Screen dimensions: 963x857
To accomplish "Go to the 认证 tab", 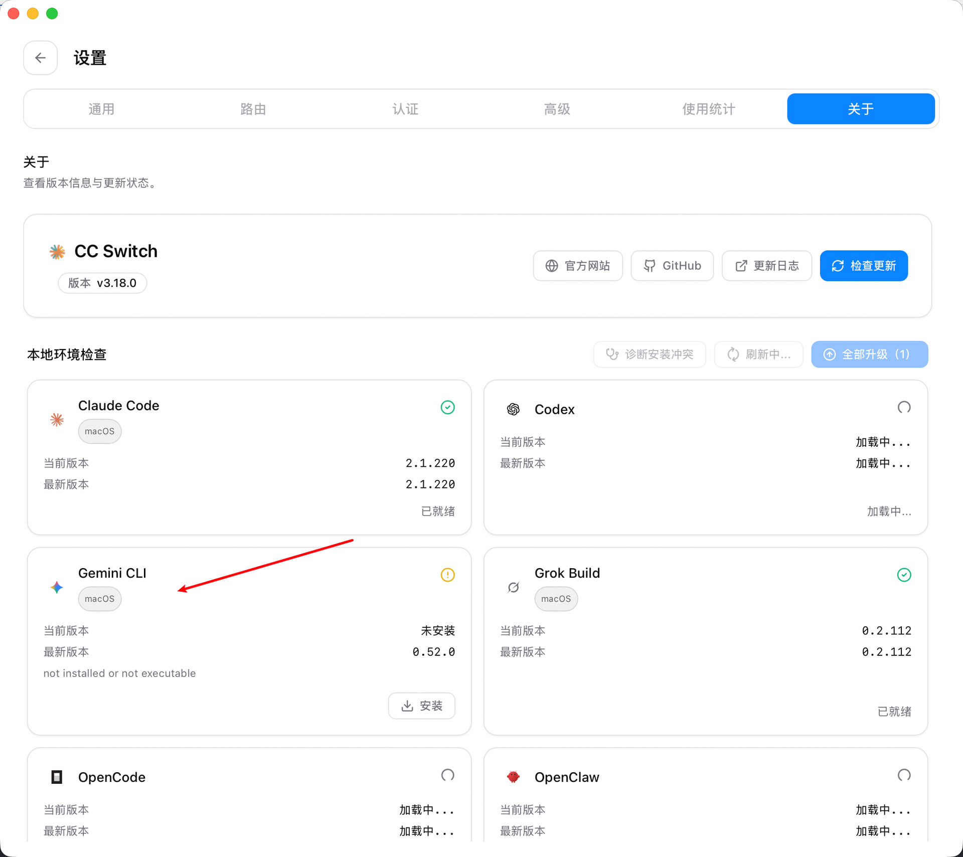I will coord(405,109).
